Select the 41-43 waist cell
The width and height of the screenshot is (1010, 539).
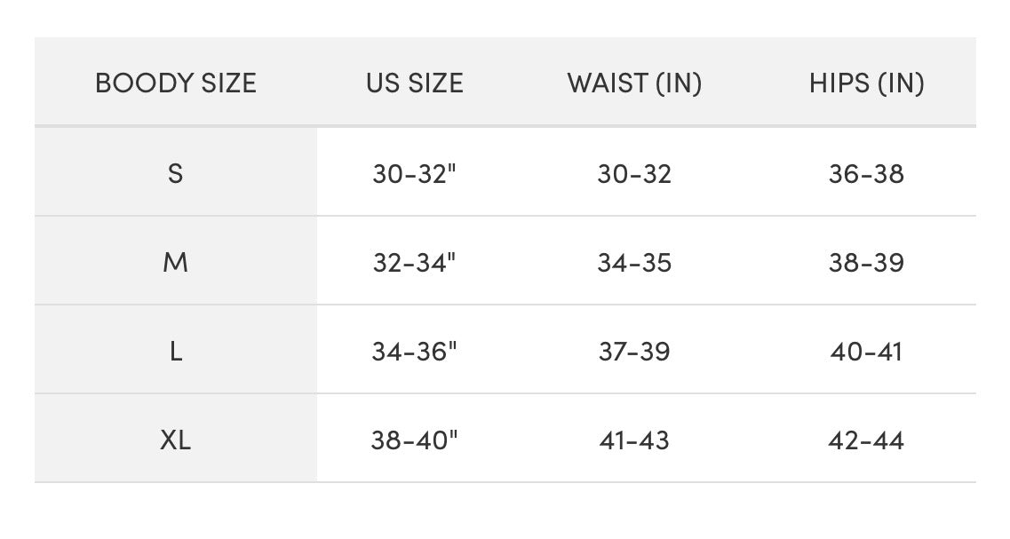634,440
